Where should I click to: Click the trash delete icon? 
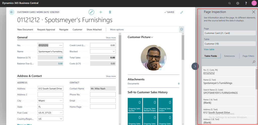[x=110, y=12]
